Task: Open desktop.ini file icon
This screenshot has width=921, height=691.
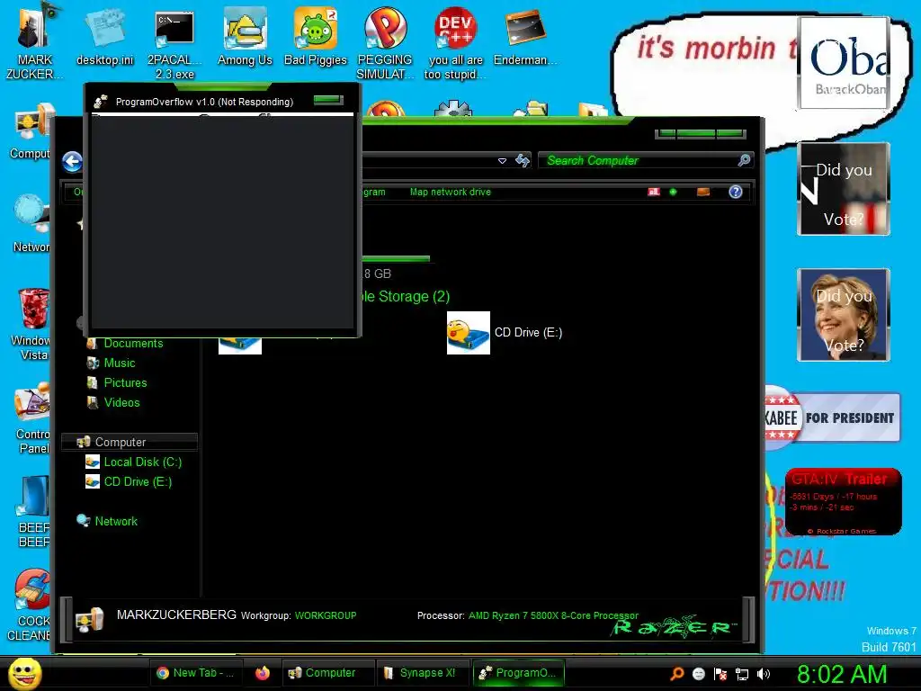Action: [x=104, y=36]
